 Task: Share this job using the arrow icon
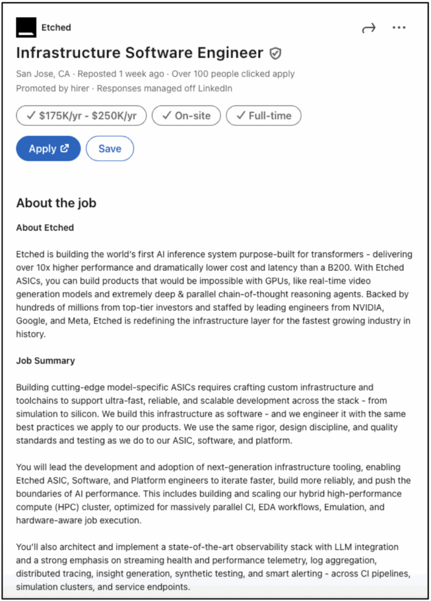pos(369,28)
